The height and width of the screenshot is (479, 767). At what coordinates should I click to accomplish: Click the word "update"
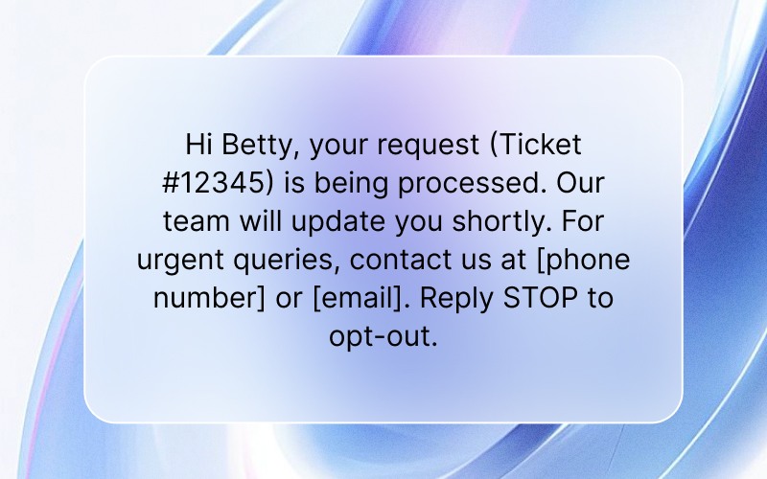(342, 220)
